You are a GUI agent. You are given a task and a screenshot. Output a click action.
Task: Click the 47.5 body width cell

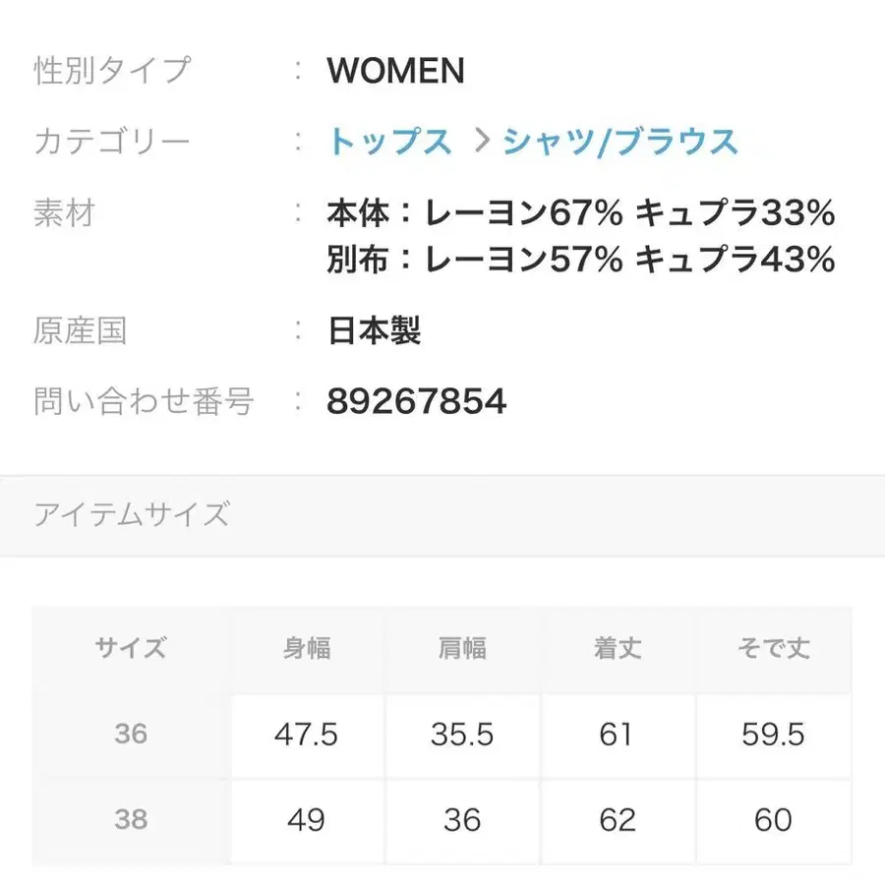click(306, 734)
